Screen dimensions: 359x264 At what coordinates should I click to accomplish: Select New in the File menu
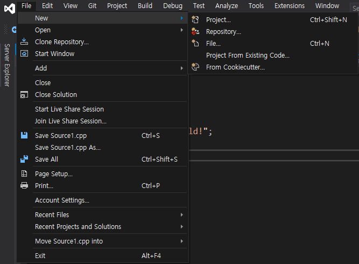[103, 18]
